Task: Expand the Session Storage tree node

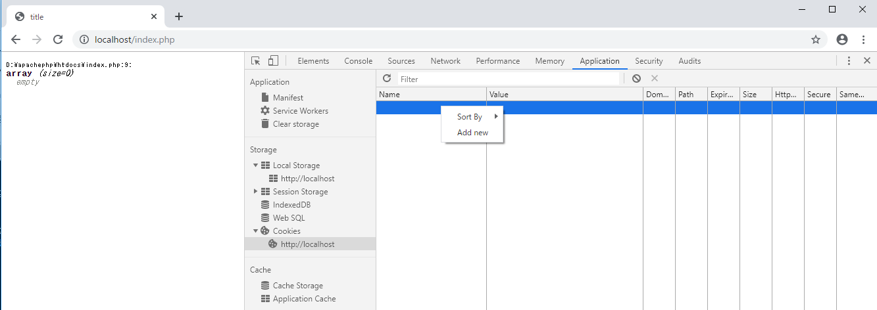Action: click(255, 192)
